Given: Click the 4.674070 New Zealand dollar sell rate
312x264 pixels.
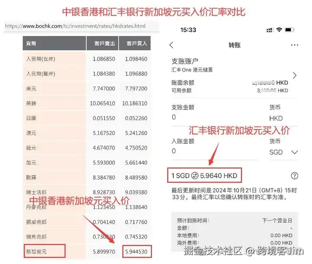Looking at the screenshot, I should 104,148.
